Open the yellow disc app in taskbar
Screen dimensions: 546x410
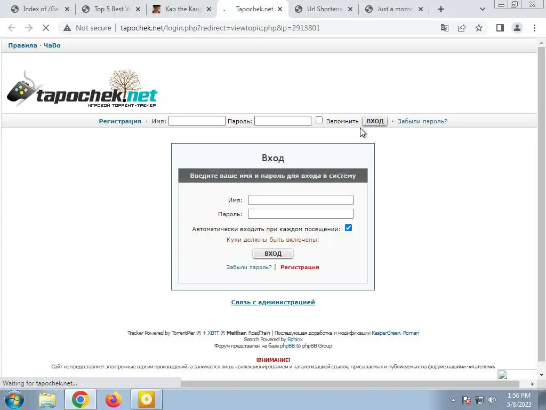[x=147, y=399]
